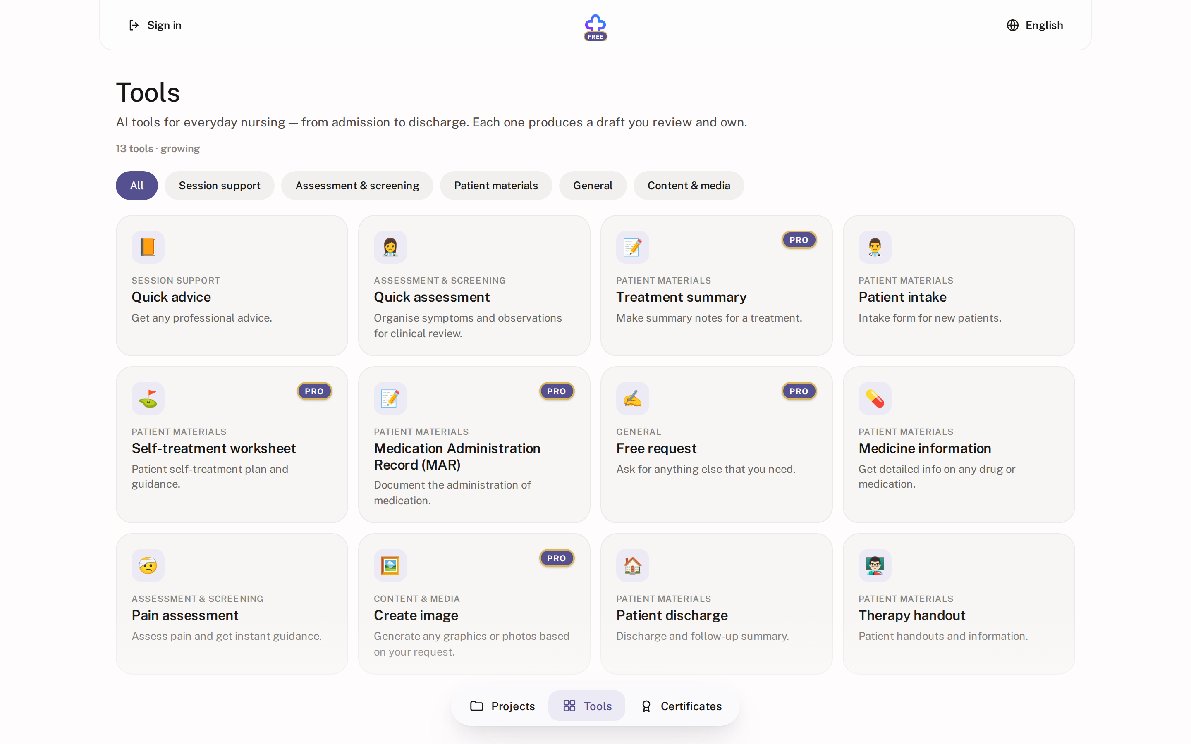The height and width of the screenshot is (744, 1191).
Task: Click the pill icon on Medicine information
Action: click(x=875, y=398)
